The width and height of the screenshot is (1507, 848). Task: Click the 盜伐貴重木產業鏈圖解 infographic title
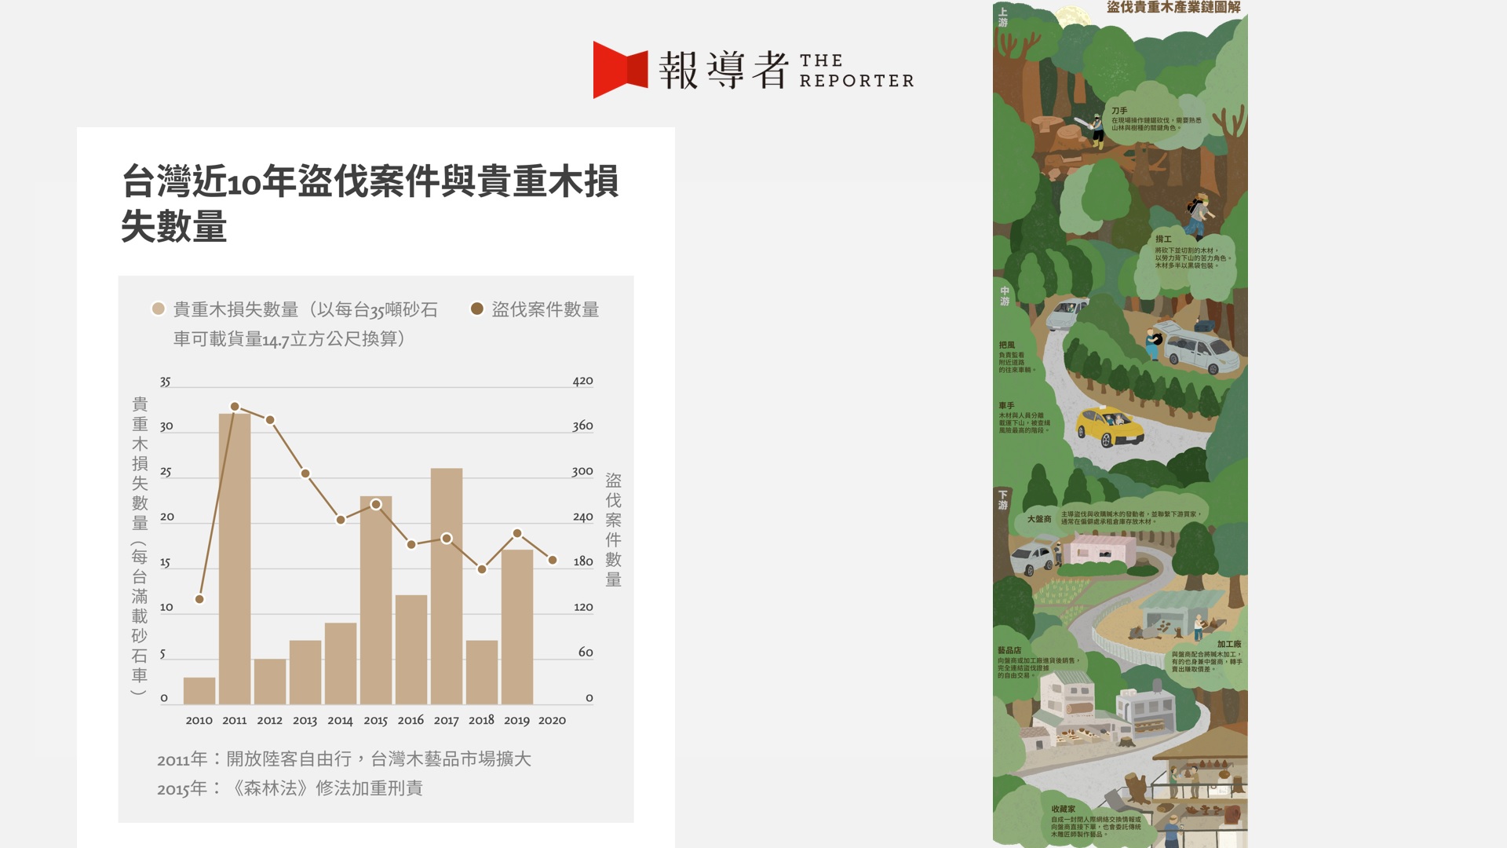[x=1173, y=7]
